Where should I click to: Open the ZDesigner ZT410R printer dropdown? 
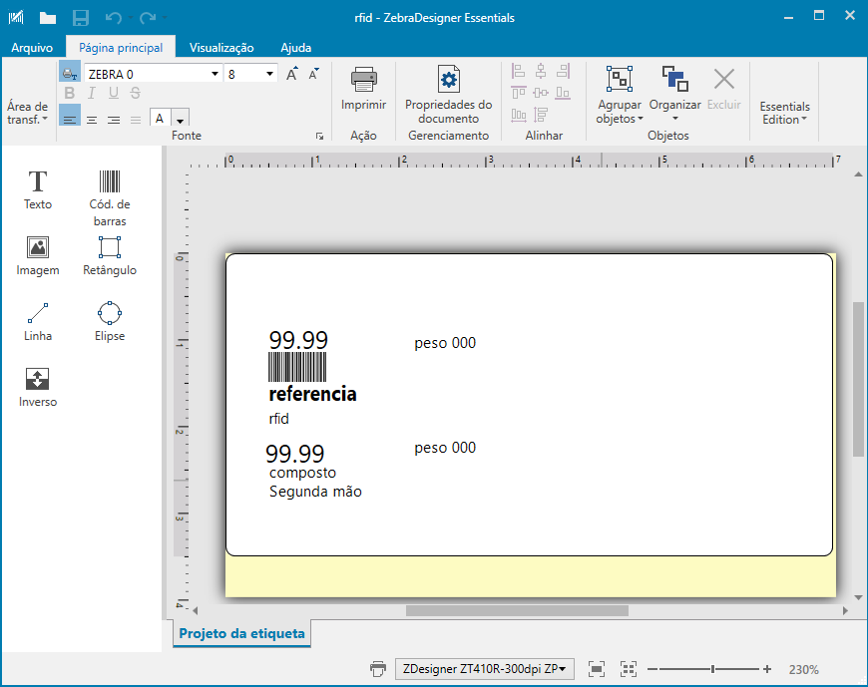pyautogui.click(x=484, y=669)
